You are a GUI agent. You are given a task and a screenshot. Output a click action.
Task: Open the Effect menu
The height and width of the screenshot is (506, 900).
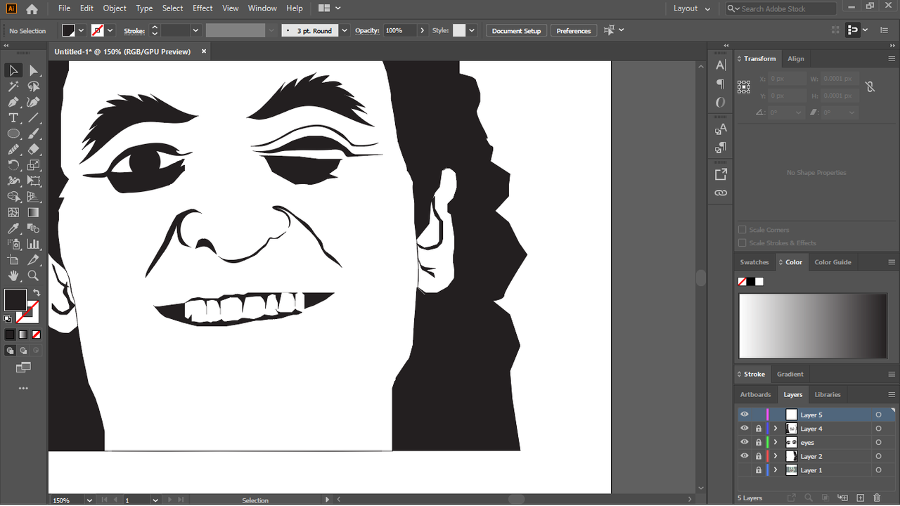coord(202,8)
